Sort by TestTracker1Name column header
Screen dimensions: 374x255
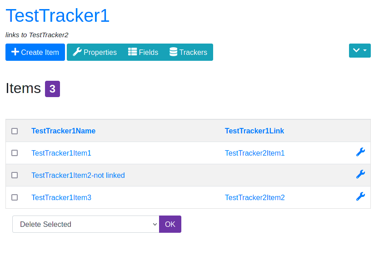click(64, 131)
